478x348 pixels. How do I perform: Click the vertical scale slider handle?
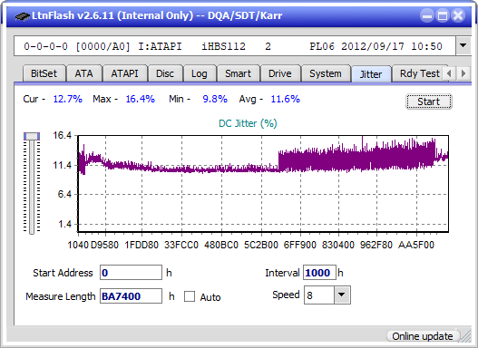(x=32, y=136)
